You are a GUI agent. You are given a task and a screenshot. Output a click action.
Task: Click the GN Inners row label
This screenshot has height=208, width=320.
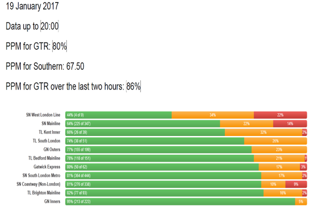pos(52,201)
